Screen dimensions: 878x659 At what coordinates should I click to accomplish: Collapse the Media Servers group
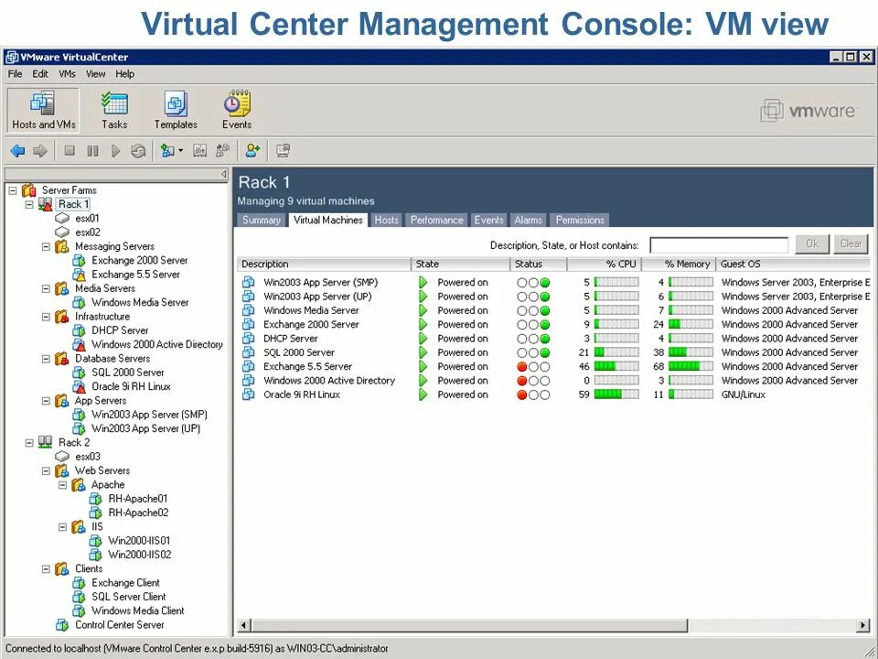46,288
